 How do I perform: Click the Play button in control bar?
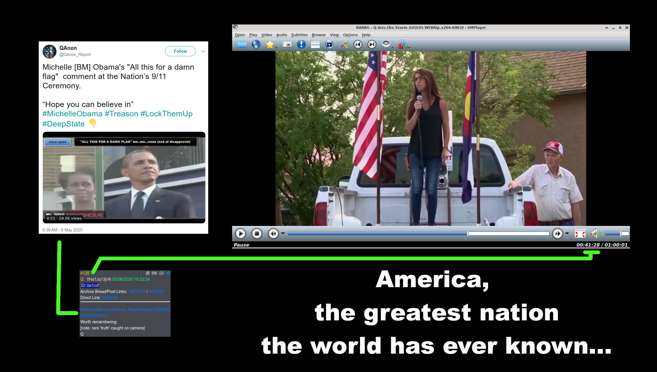241,234
